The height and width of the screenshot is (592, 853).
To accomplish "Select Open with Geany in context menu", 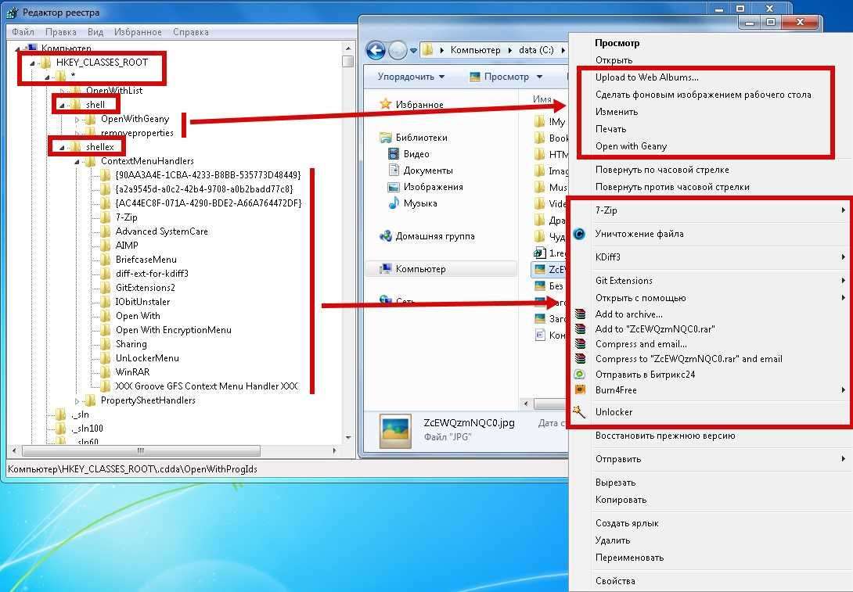I will click(x=631, y=146).
